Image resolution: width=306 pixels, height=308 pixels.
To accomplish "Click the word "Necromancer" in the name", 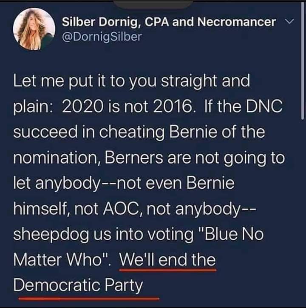I will click(236, 22).
